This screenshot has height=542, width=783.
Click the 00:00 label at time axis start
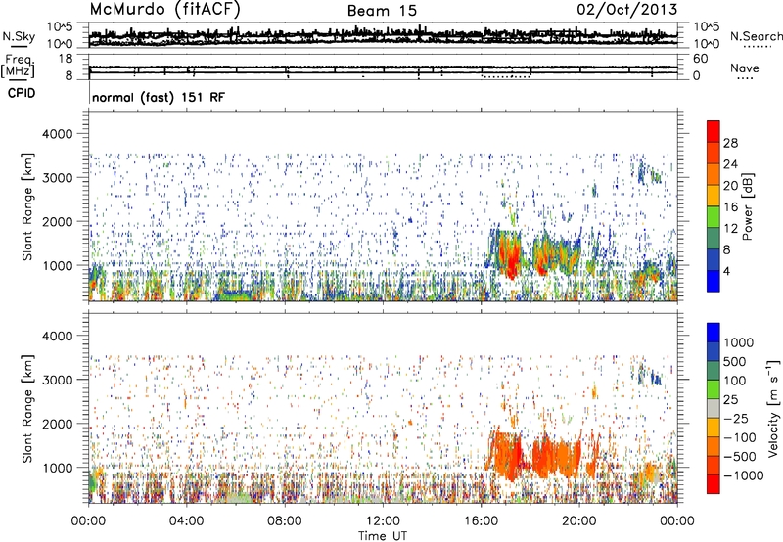click(88, 521)
